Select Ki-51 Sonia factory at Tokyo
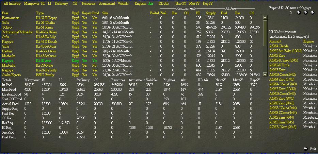Image resolution: width=318 pixels, height=154 pixels. (x=44, y=27)
